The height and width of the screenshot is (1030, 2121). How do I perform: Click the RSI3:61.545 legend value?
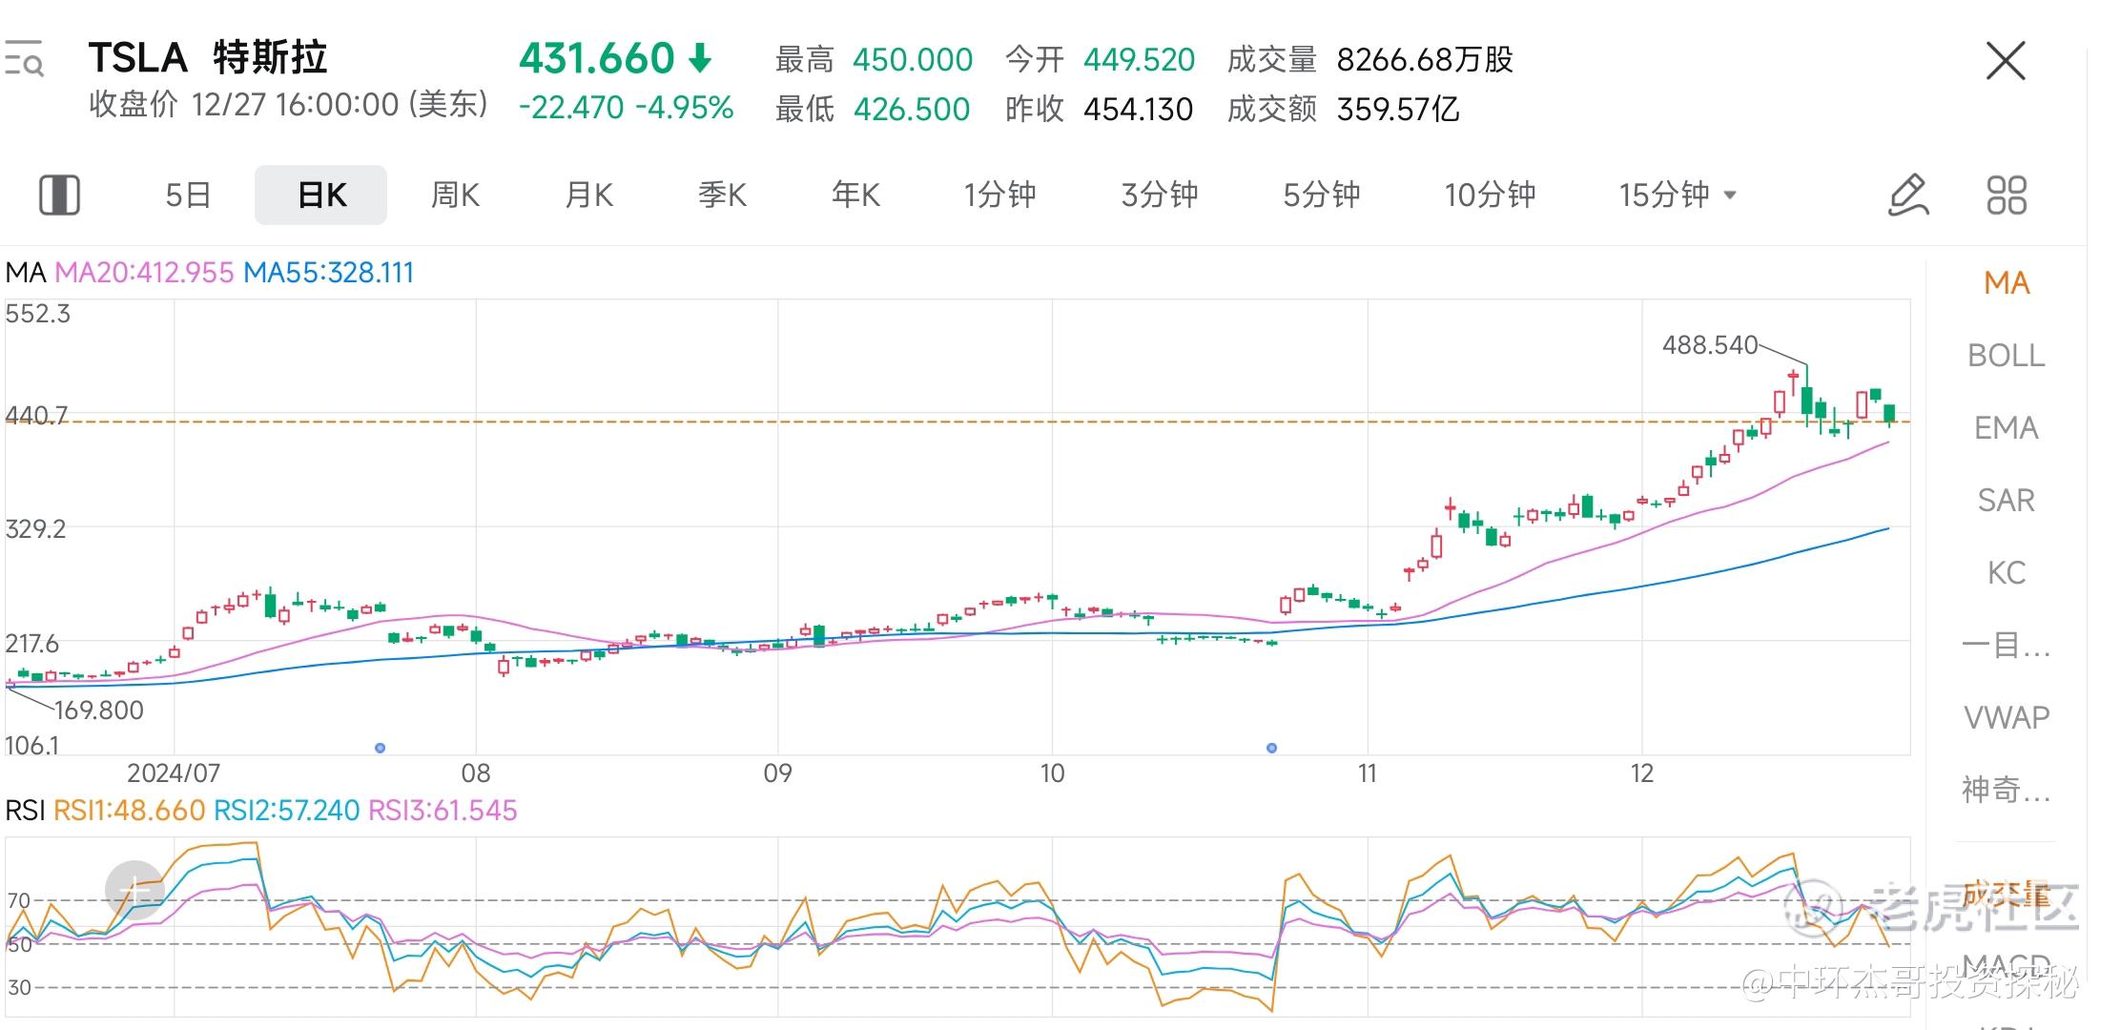point(443,811)
